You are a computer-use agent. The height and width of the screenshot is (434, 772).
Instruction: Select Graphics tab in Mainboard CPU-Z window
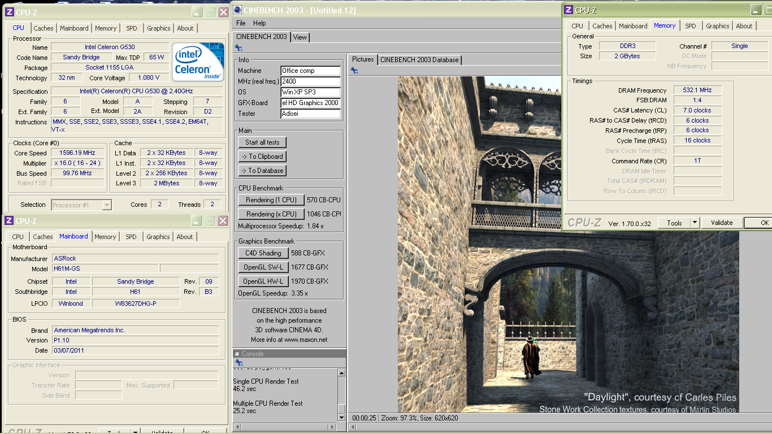(158, 237)
